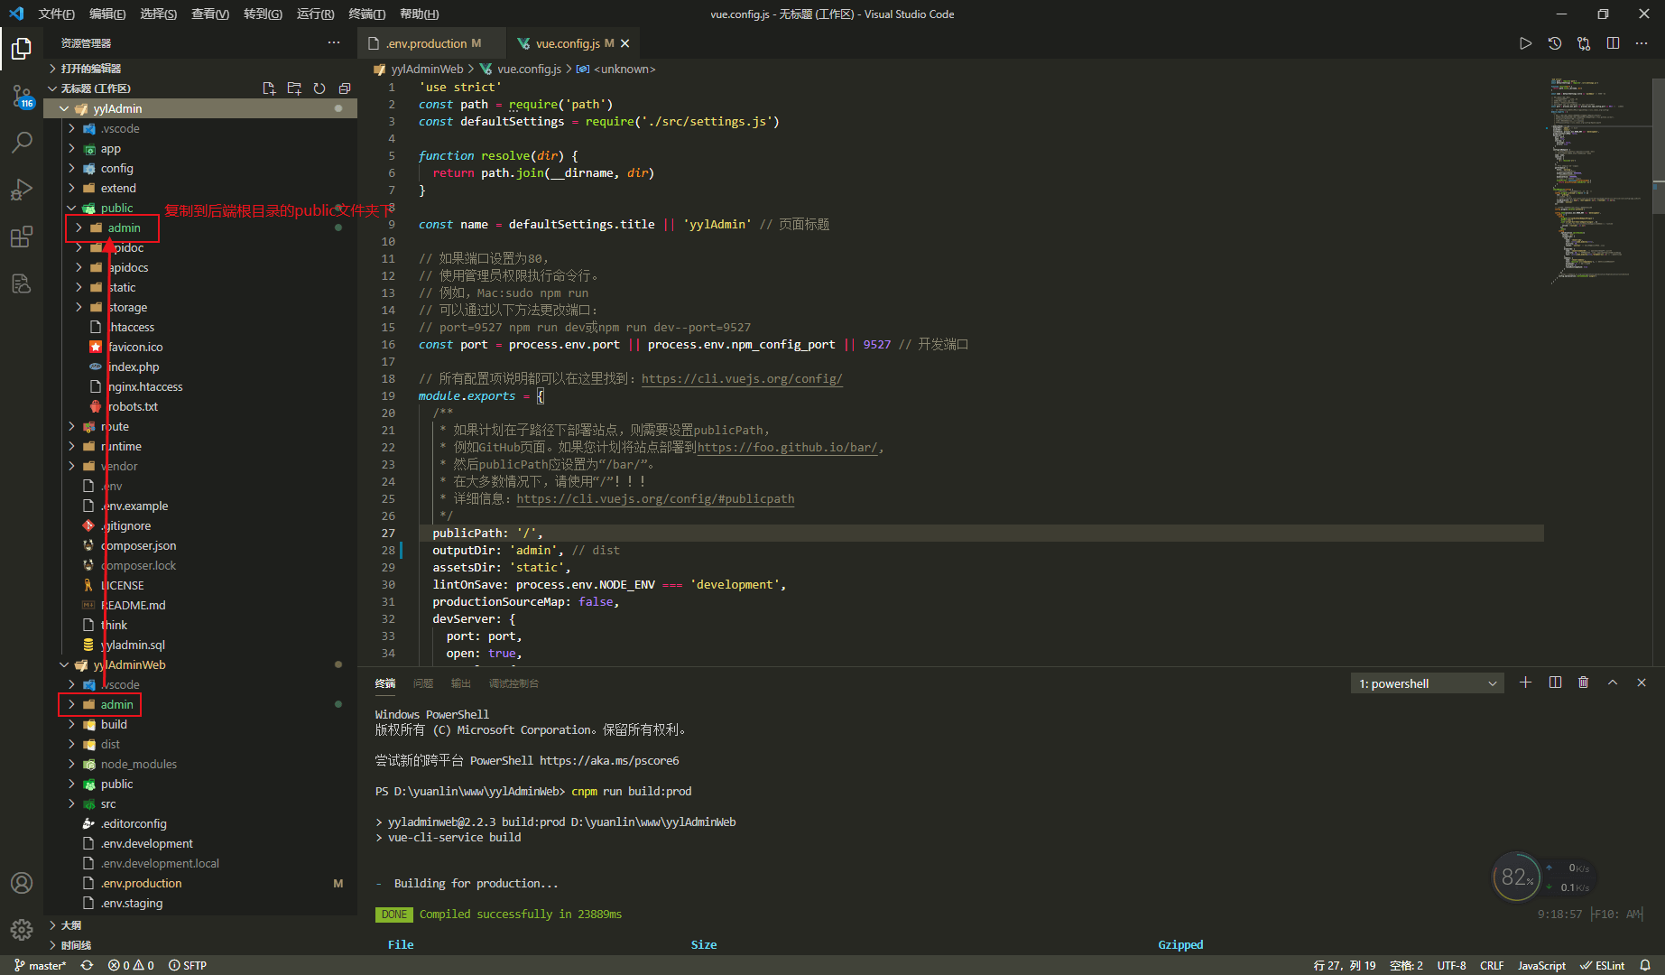Click ESLint status bar item

click(1603, 965)
